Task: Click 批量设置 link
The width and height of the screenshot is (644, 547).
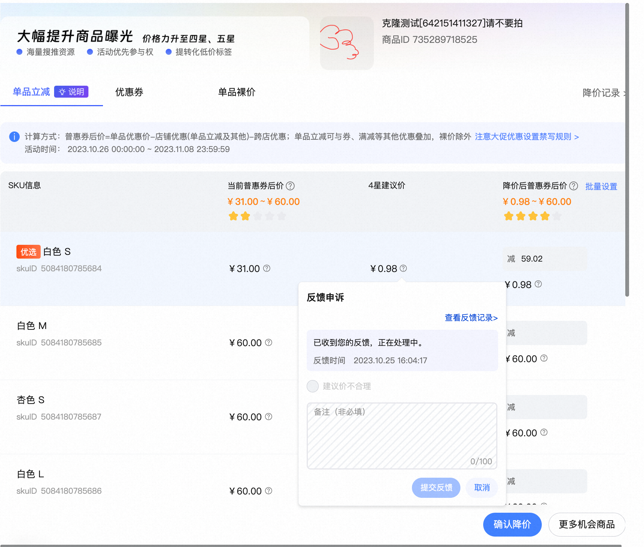Action: coord(601,186)
